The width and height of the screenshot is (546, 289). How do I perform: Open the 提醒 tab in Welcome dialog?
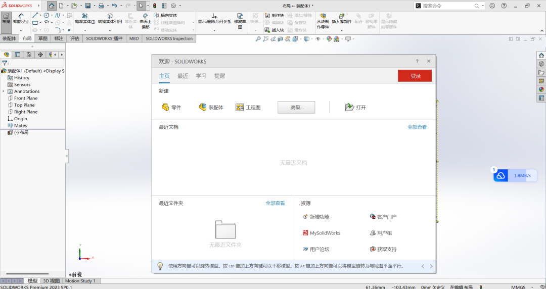point(220,76)
